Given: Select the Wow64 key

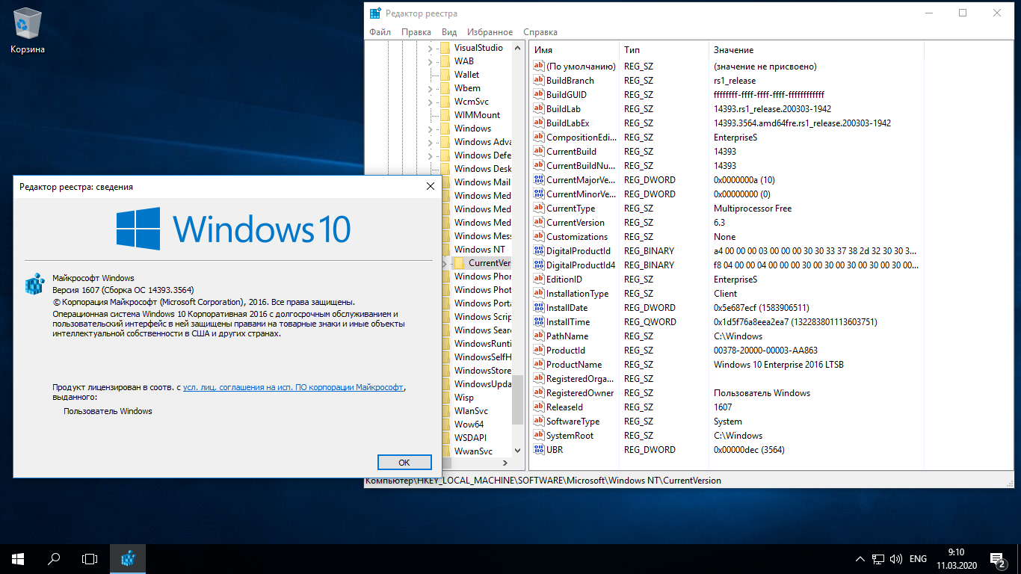Looking at the screenshot, I should (x=469, y=425).
